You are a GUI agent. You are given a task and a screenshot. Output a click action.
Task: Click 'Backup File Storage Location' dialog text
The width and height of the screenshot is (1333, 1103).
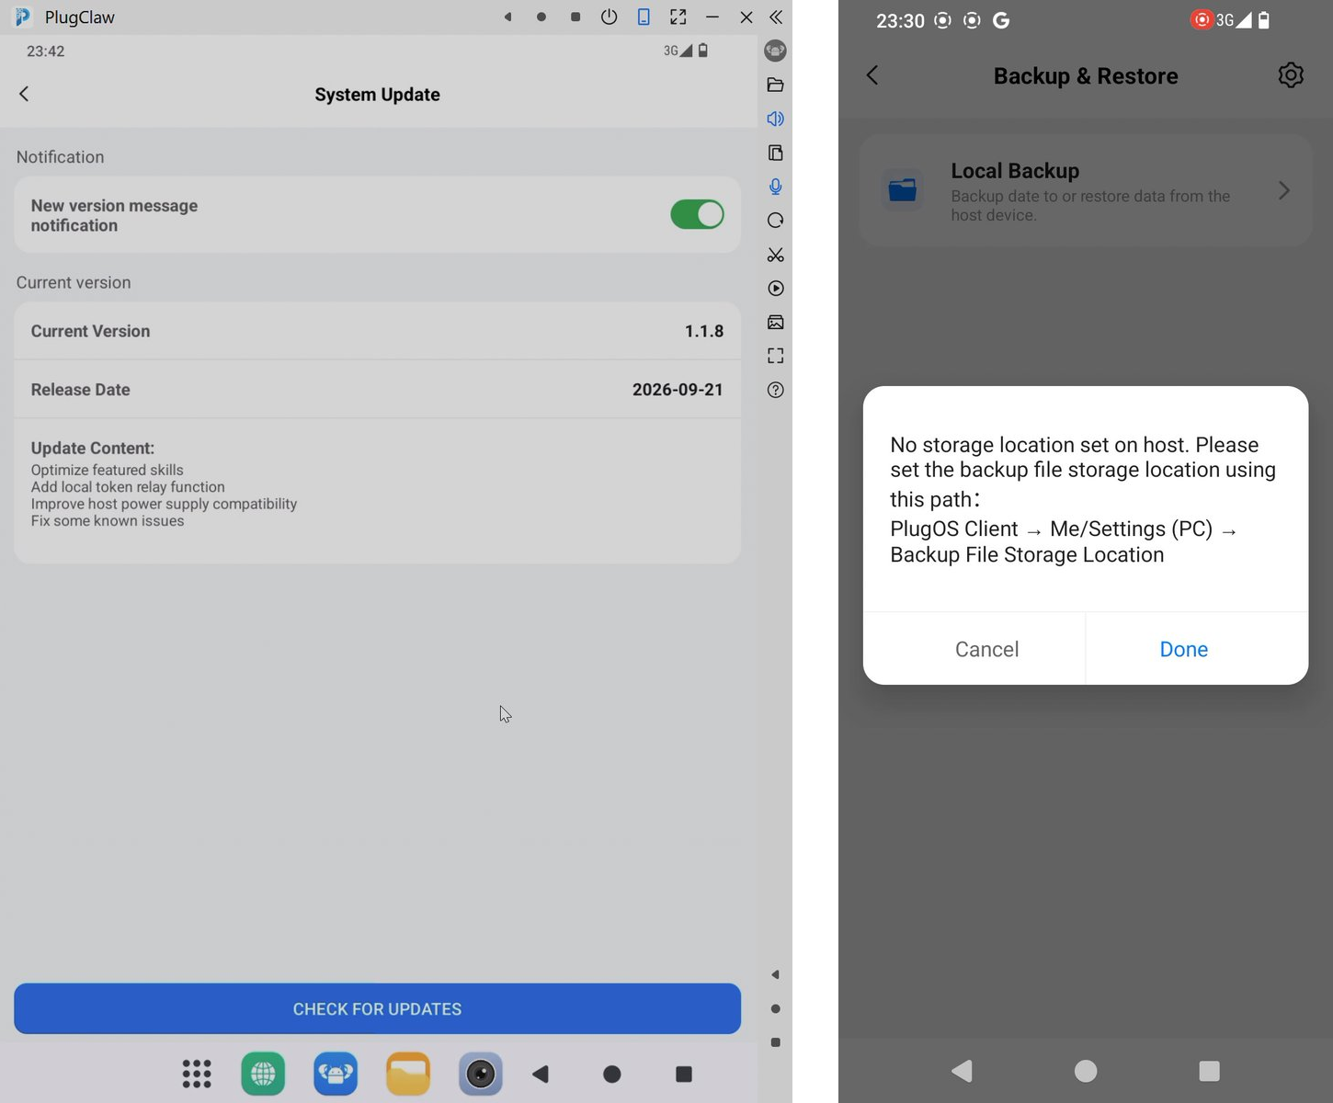[x=1027, y=555]
